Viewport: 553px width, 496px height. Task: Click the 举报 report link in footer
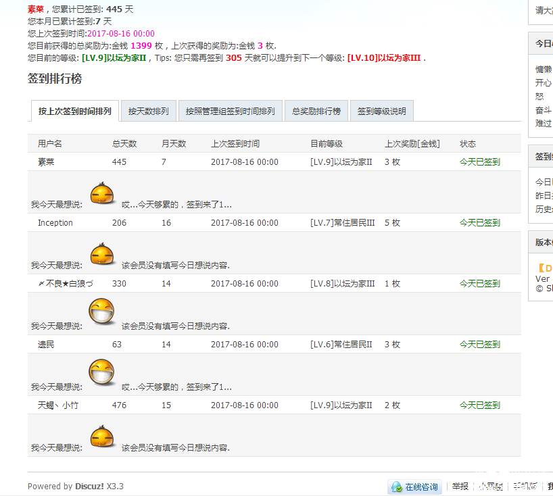(460, 487)
